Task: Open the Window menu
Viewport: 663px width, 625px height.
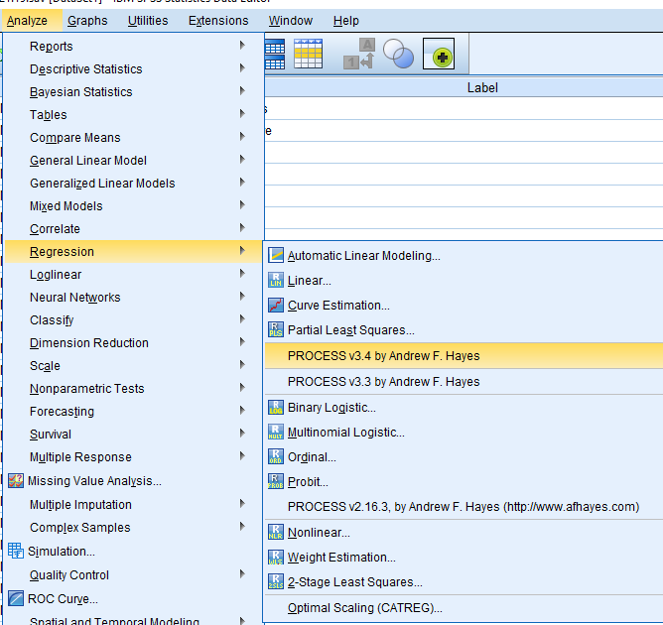Action: tap(291, 20)
